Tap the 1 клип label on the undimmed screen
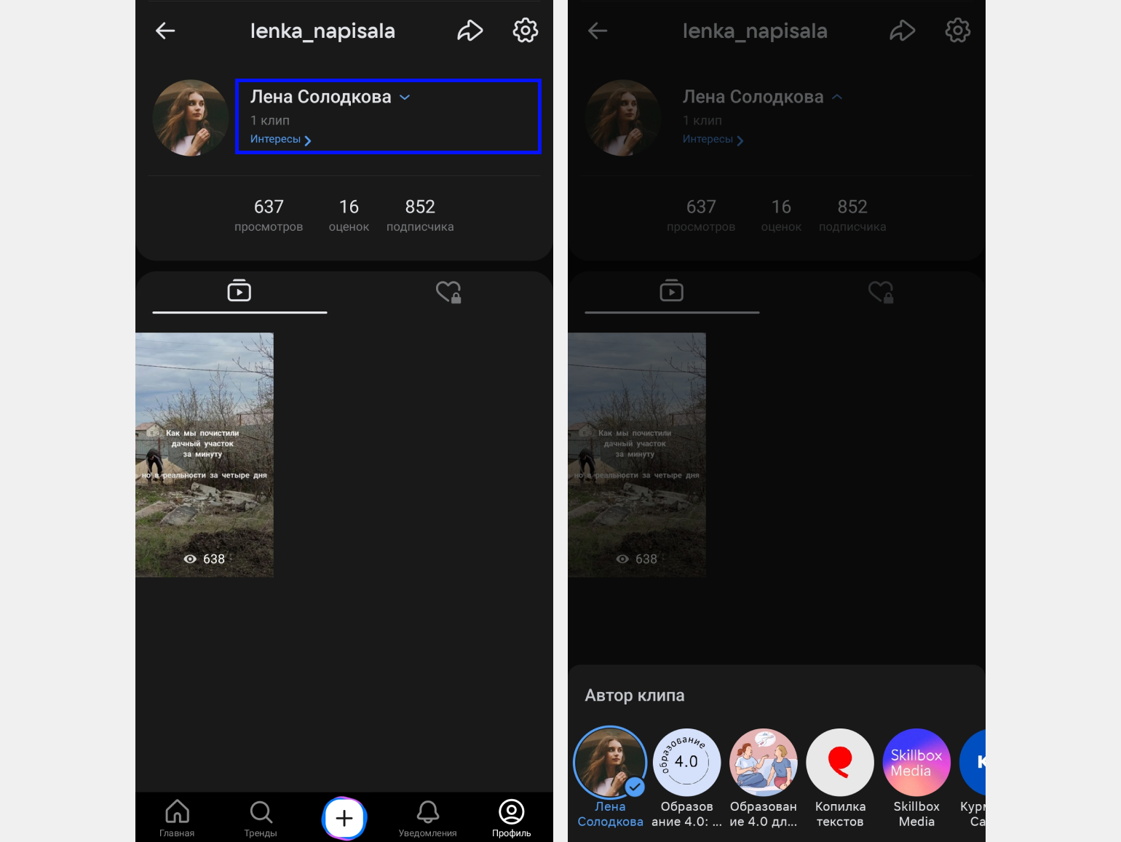The image size is (1121, 842). tap(270, 120)
